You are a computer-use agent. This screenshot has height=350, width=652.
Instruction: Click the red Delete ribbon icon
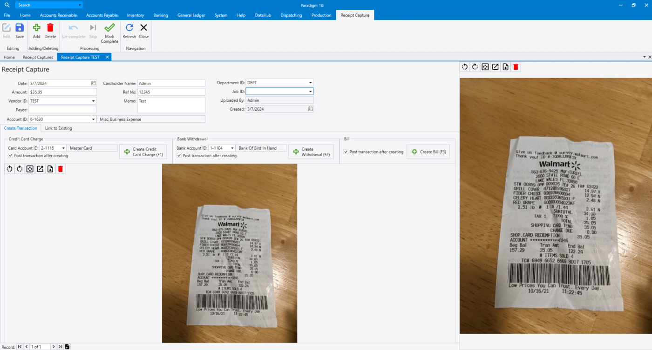point(50,28)
